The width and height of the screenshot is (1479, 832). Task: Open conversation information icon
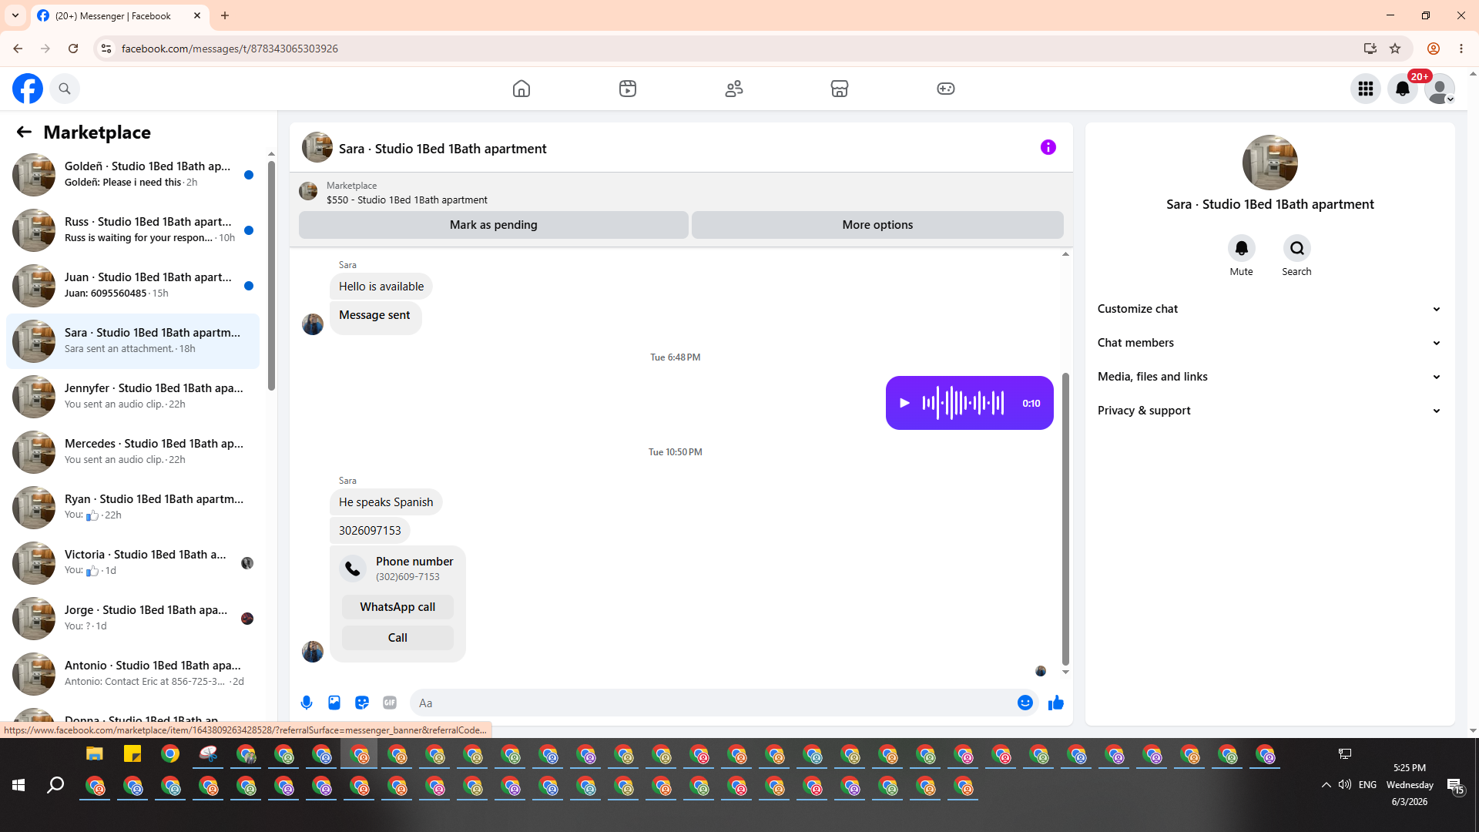point(1048,147)
